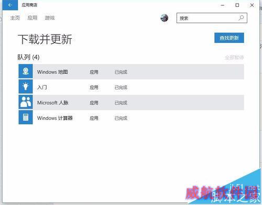
Task: Click the 队列 (4) heading
Action: coord(28,57)
